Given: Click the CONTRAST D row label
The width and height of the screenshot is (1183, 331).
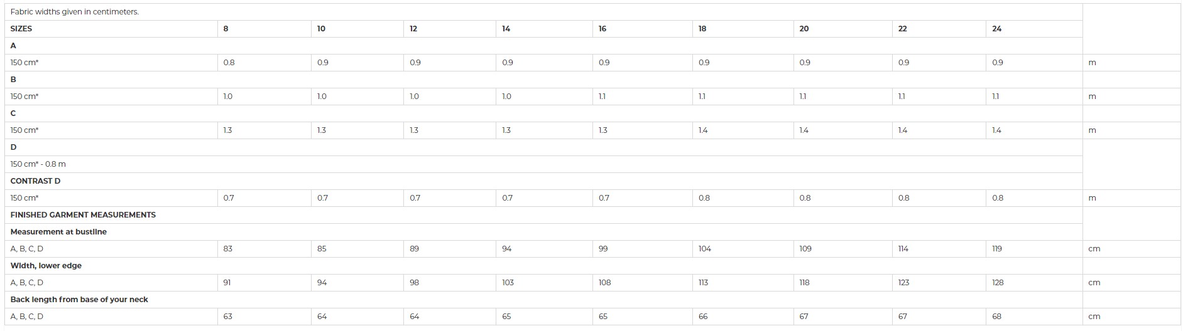Looking at the screenshot, I should pos(36,181).
